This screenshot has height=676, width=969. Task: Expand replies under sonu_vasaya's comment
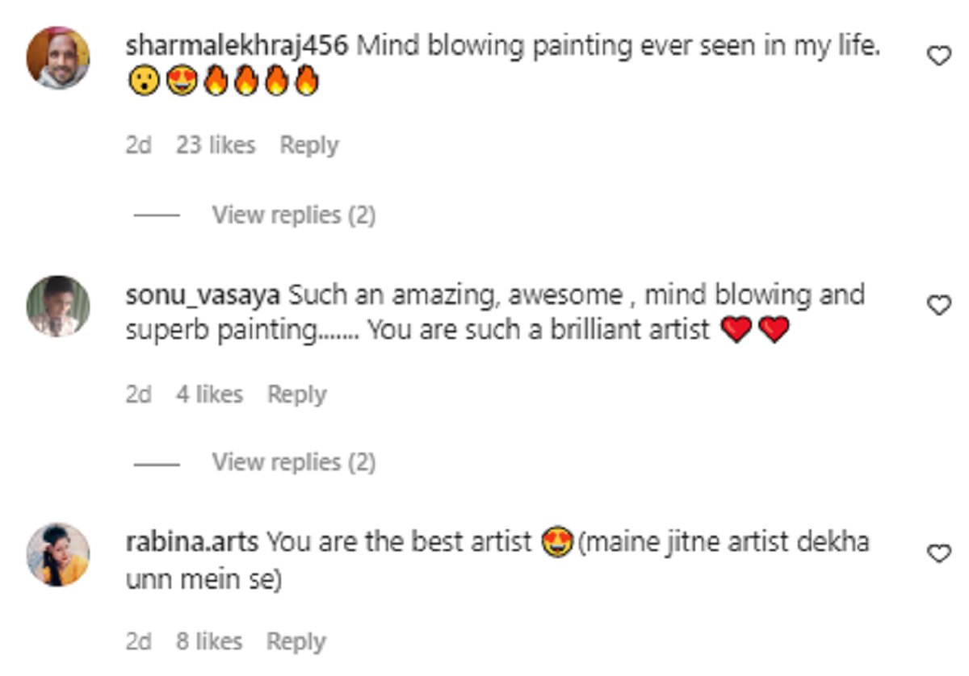point(293,462)
